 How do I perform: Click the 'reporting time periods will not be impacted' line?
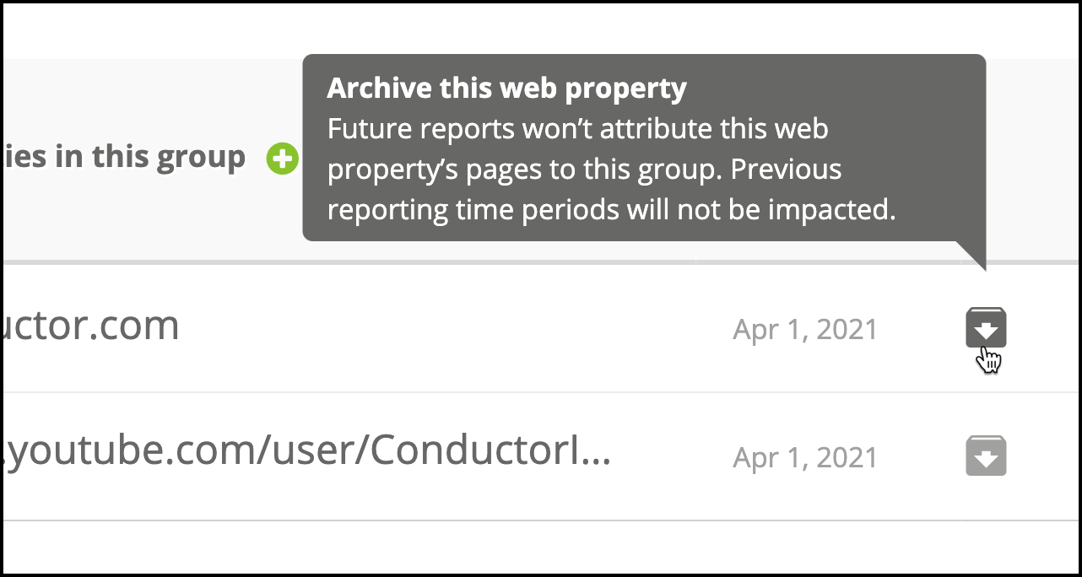[x=611, y=210]
